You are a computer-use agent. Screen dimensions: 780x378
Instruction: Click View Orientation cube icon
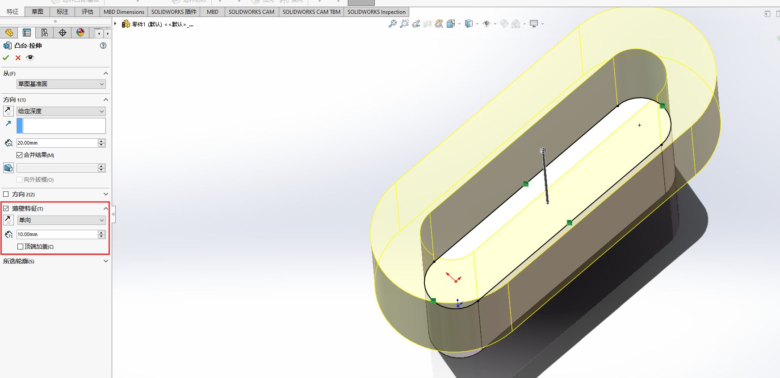[451, 24]
